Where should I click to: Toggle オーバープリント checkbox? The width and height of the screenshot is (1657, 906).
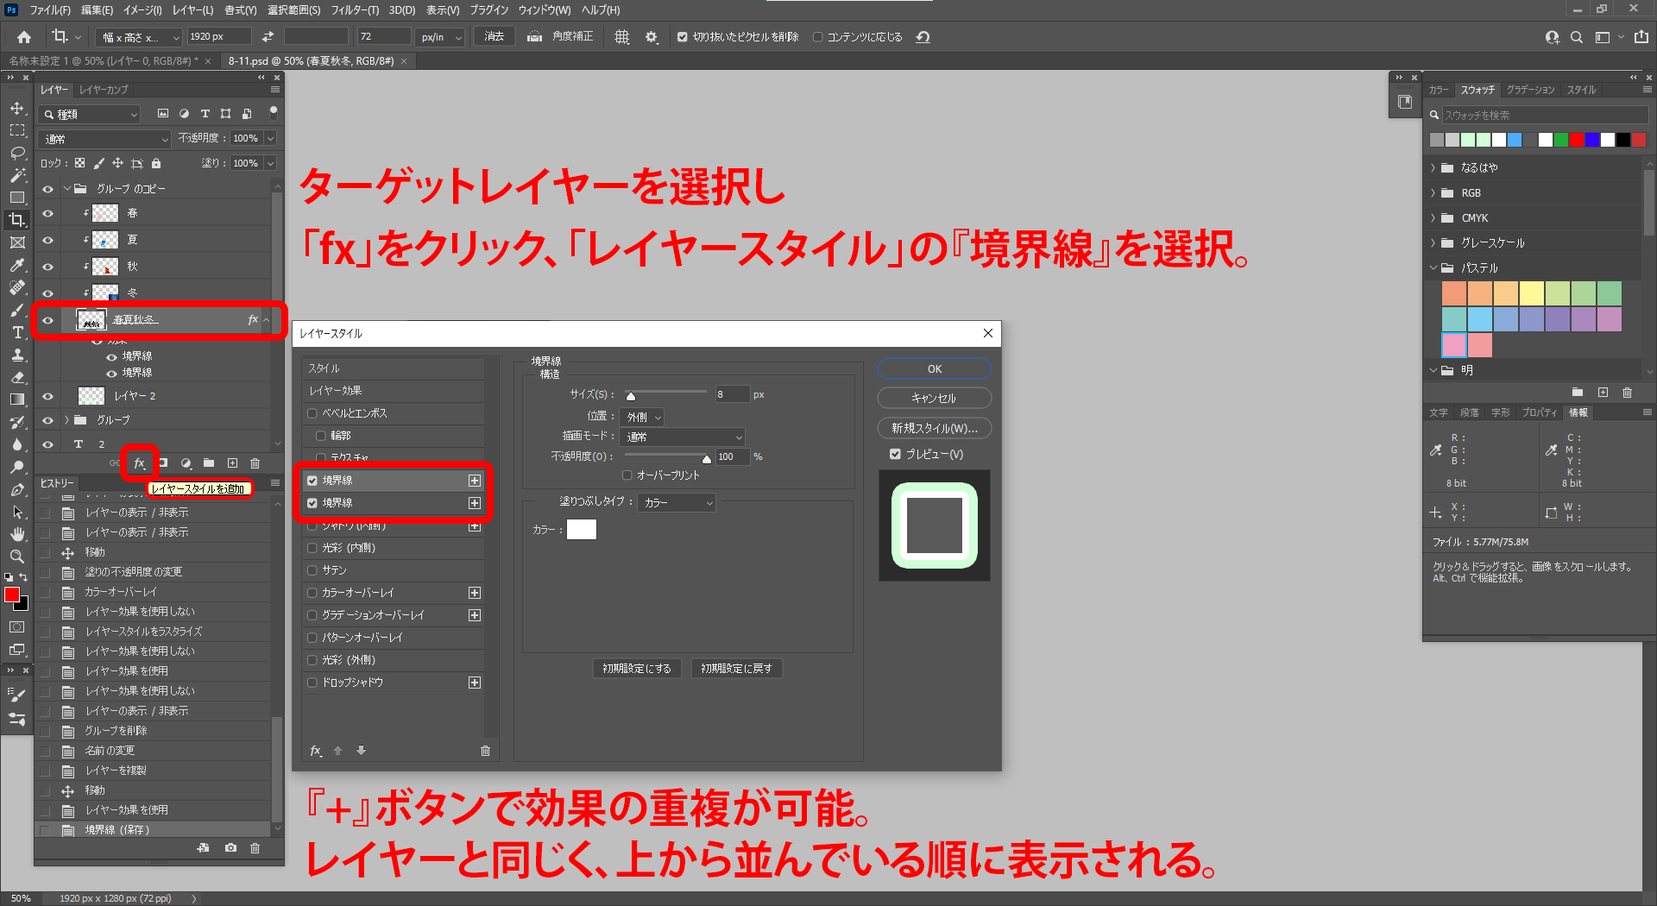(x=627, y=475)
